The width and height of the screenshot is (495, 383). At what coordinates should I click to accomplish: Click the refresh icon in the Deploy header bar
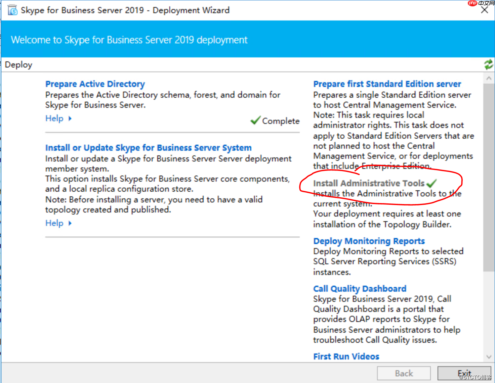[488, 64]
